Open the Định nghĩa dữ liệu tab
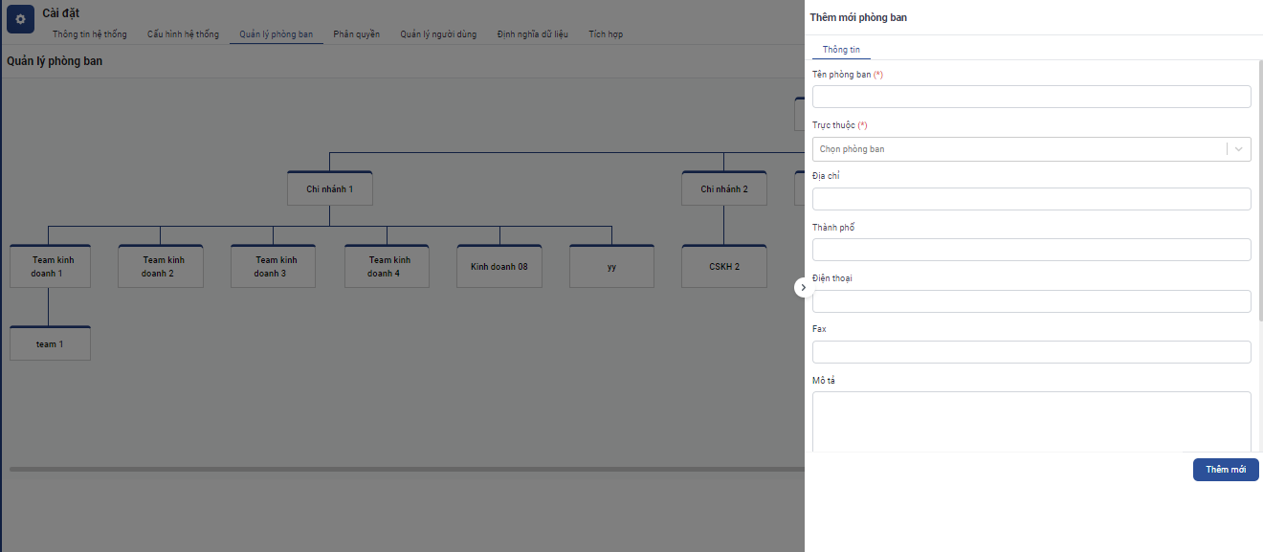1263x552 pixels. pos(533,34)
